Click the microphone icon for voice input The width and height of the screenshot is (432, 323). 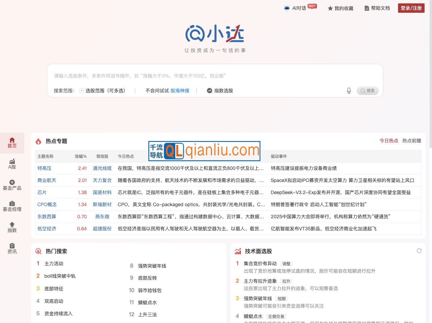coord(349,90)
